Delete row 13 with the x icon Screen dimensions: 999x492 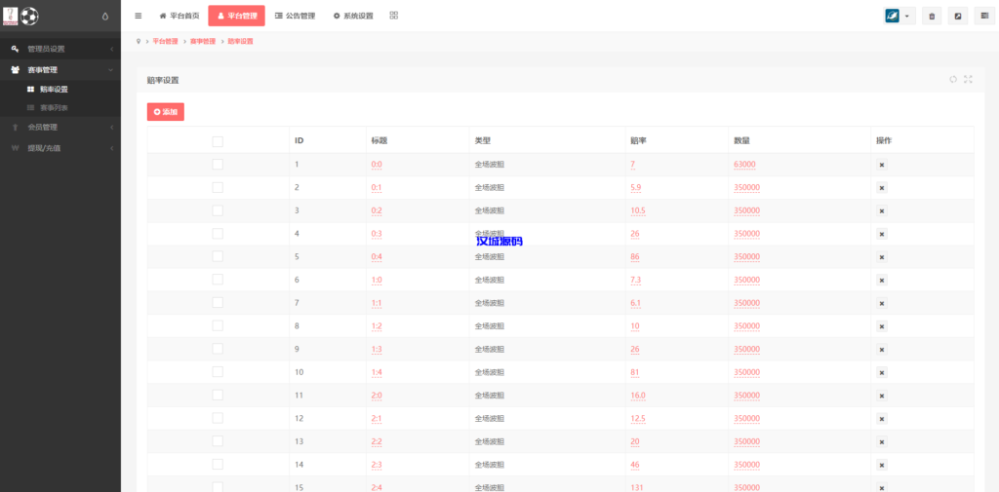tap(882, 441)
